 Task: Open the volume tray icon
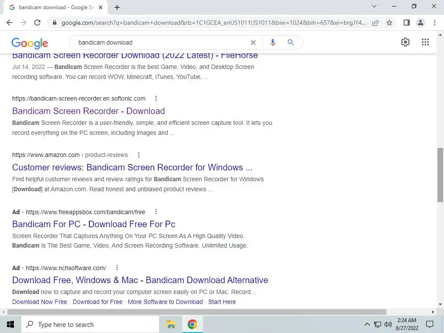pos(388,324)
